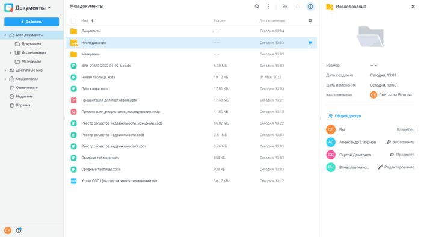Click the Презентация для партнеров.pptx file icon

pos(73,100)
